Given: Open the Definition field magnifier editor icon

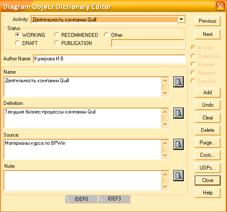Looking at the screenshot, I should [x=179, y=113].
